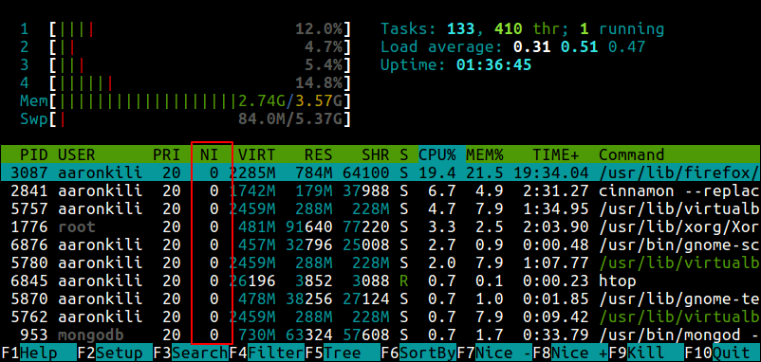Click the Uptime 01:36:45 text

click(x=456, y=65)
